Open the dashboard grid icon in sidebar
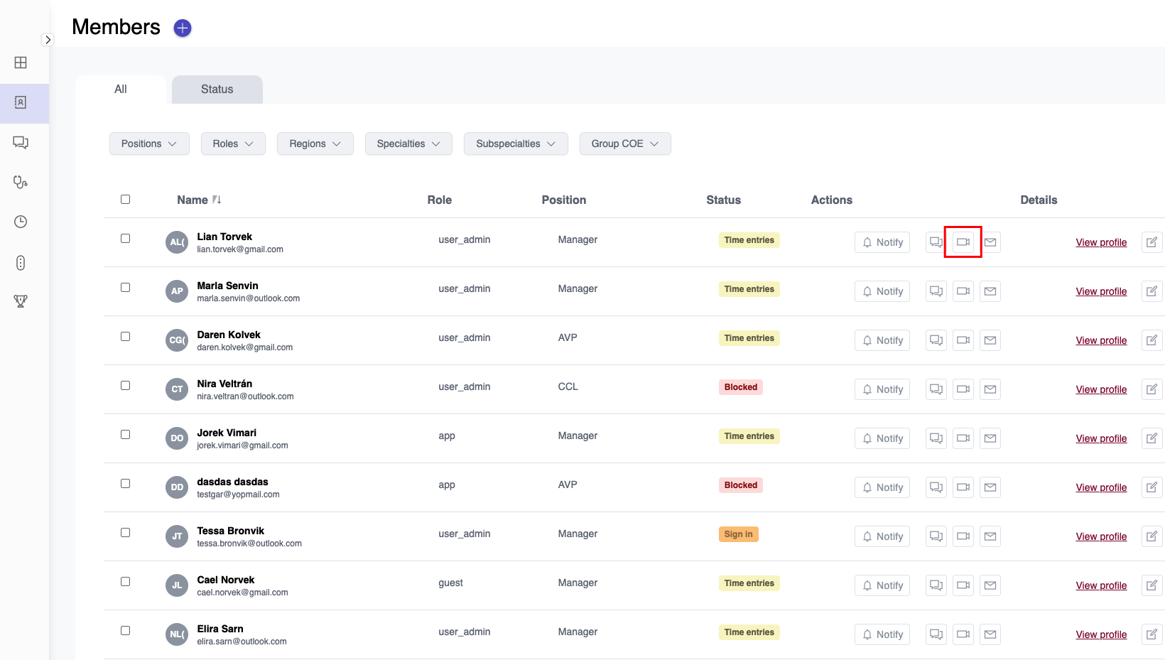The height and width of the screenshot is (660, 1165). 21,63
